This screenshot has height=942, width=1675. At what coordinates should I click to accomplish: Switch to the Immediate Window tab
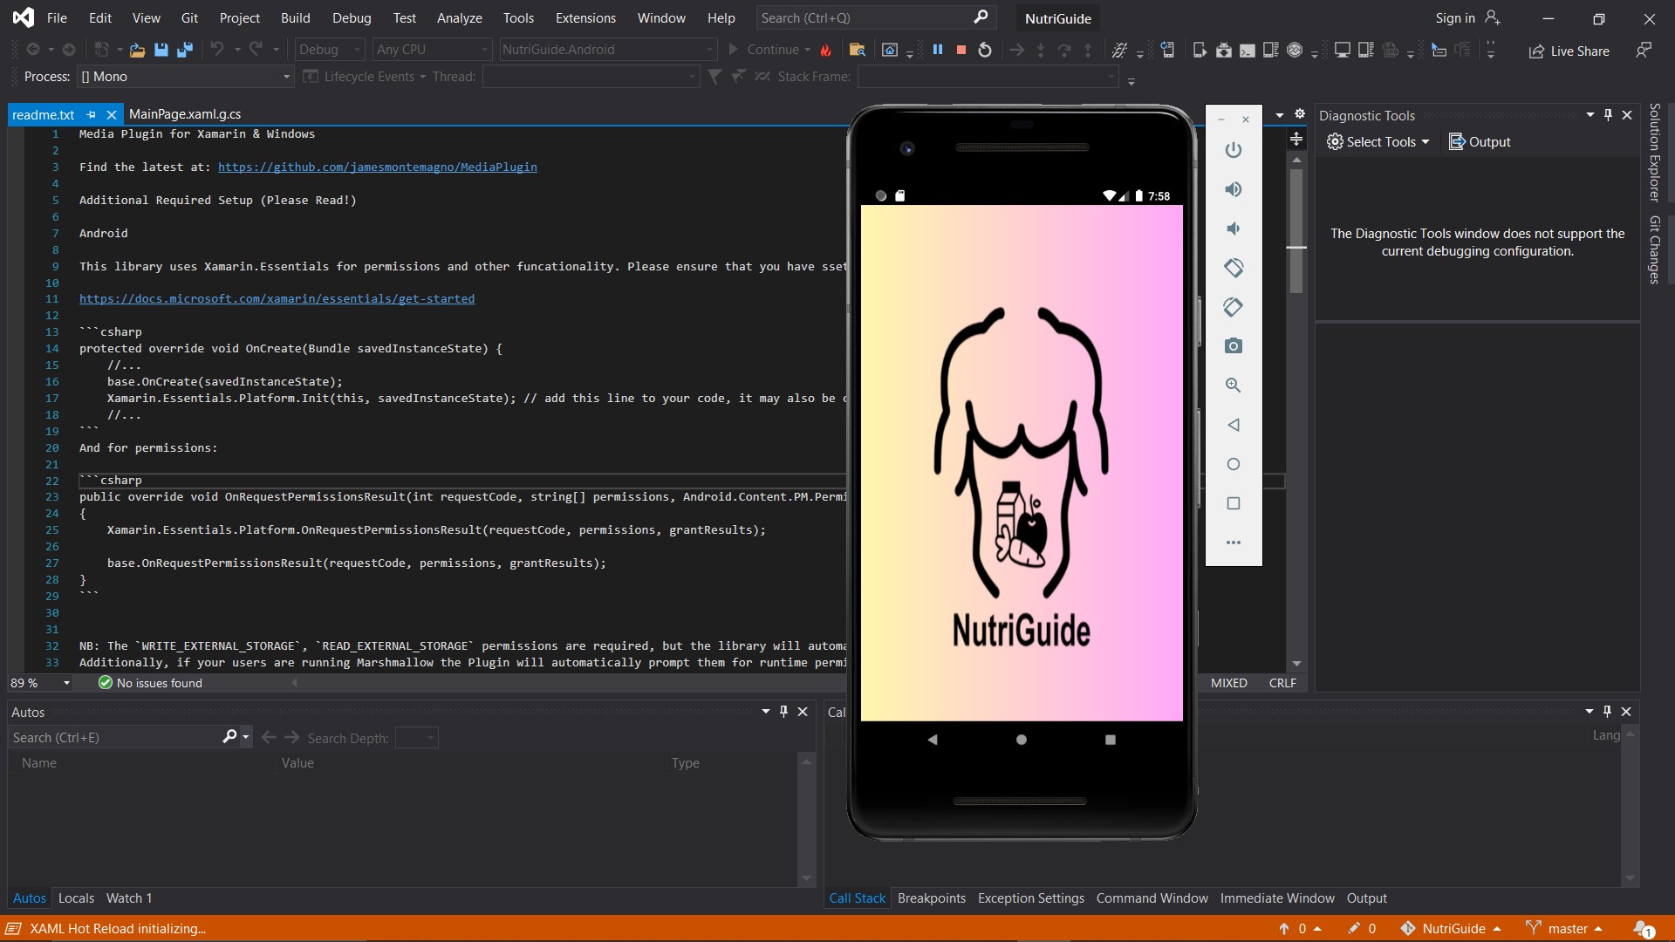tap(1277, 898)
